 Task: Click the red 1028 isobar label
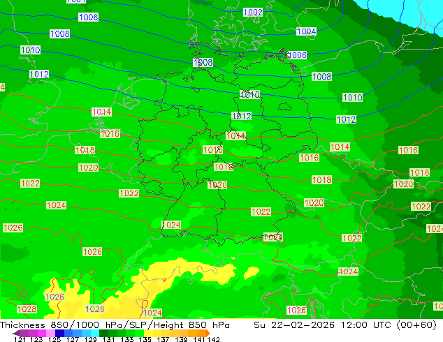pyautogui.click(x=27, y=309)
